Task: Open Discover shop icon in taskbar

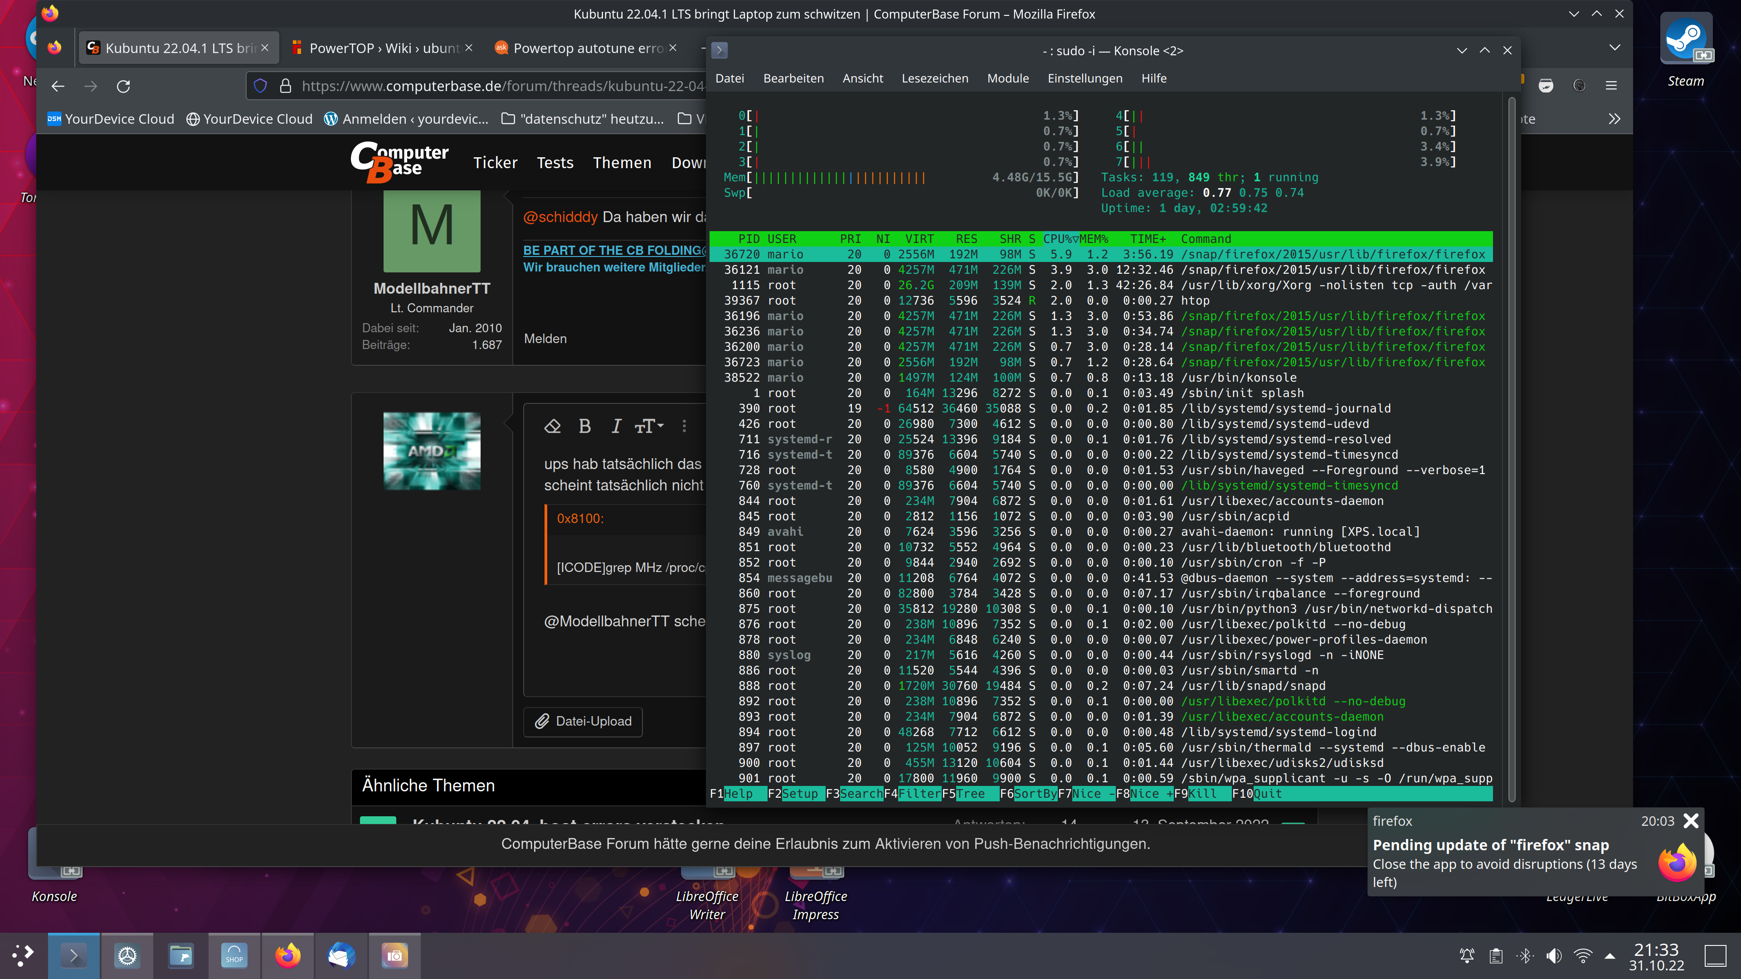Action: (x=234, y=955)
